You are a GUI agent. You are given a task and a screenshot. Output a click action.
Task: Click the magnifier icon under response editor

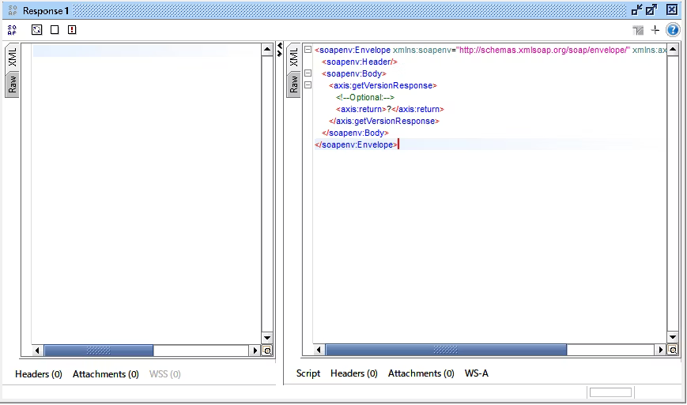coord(673,350)
